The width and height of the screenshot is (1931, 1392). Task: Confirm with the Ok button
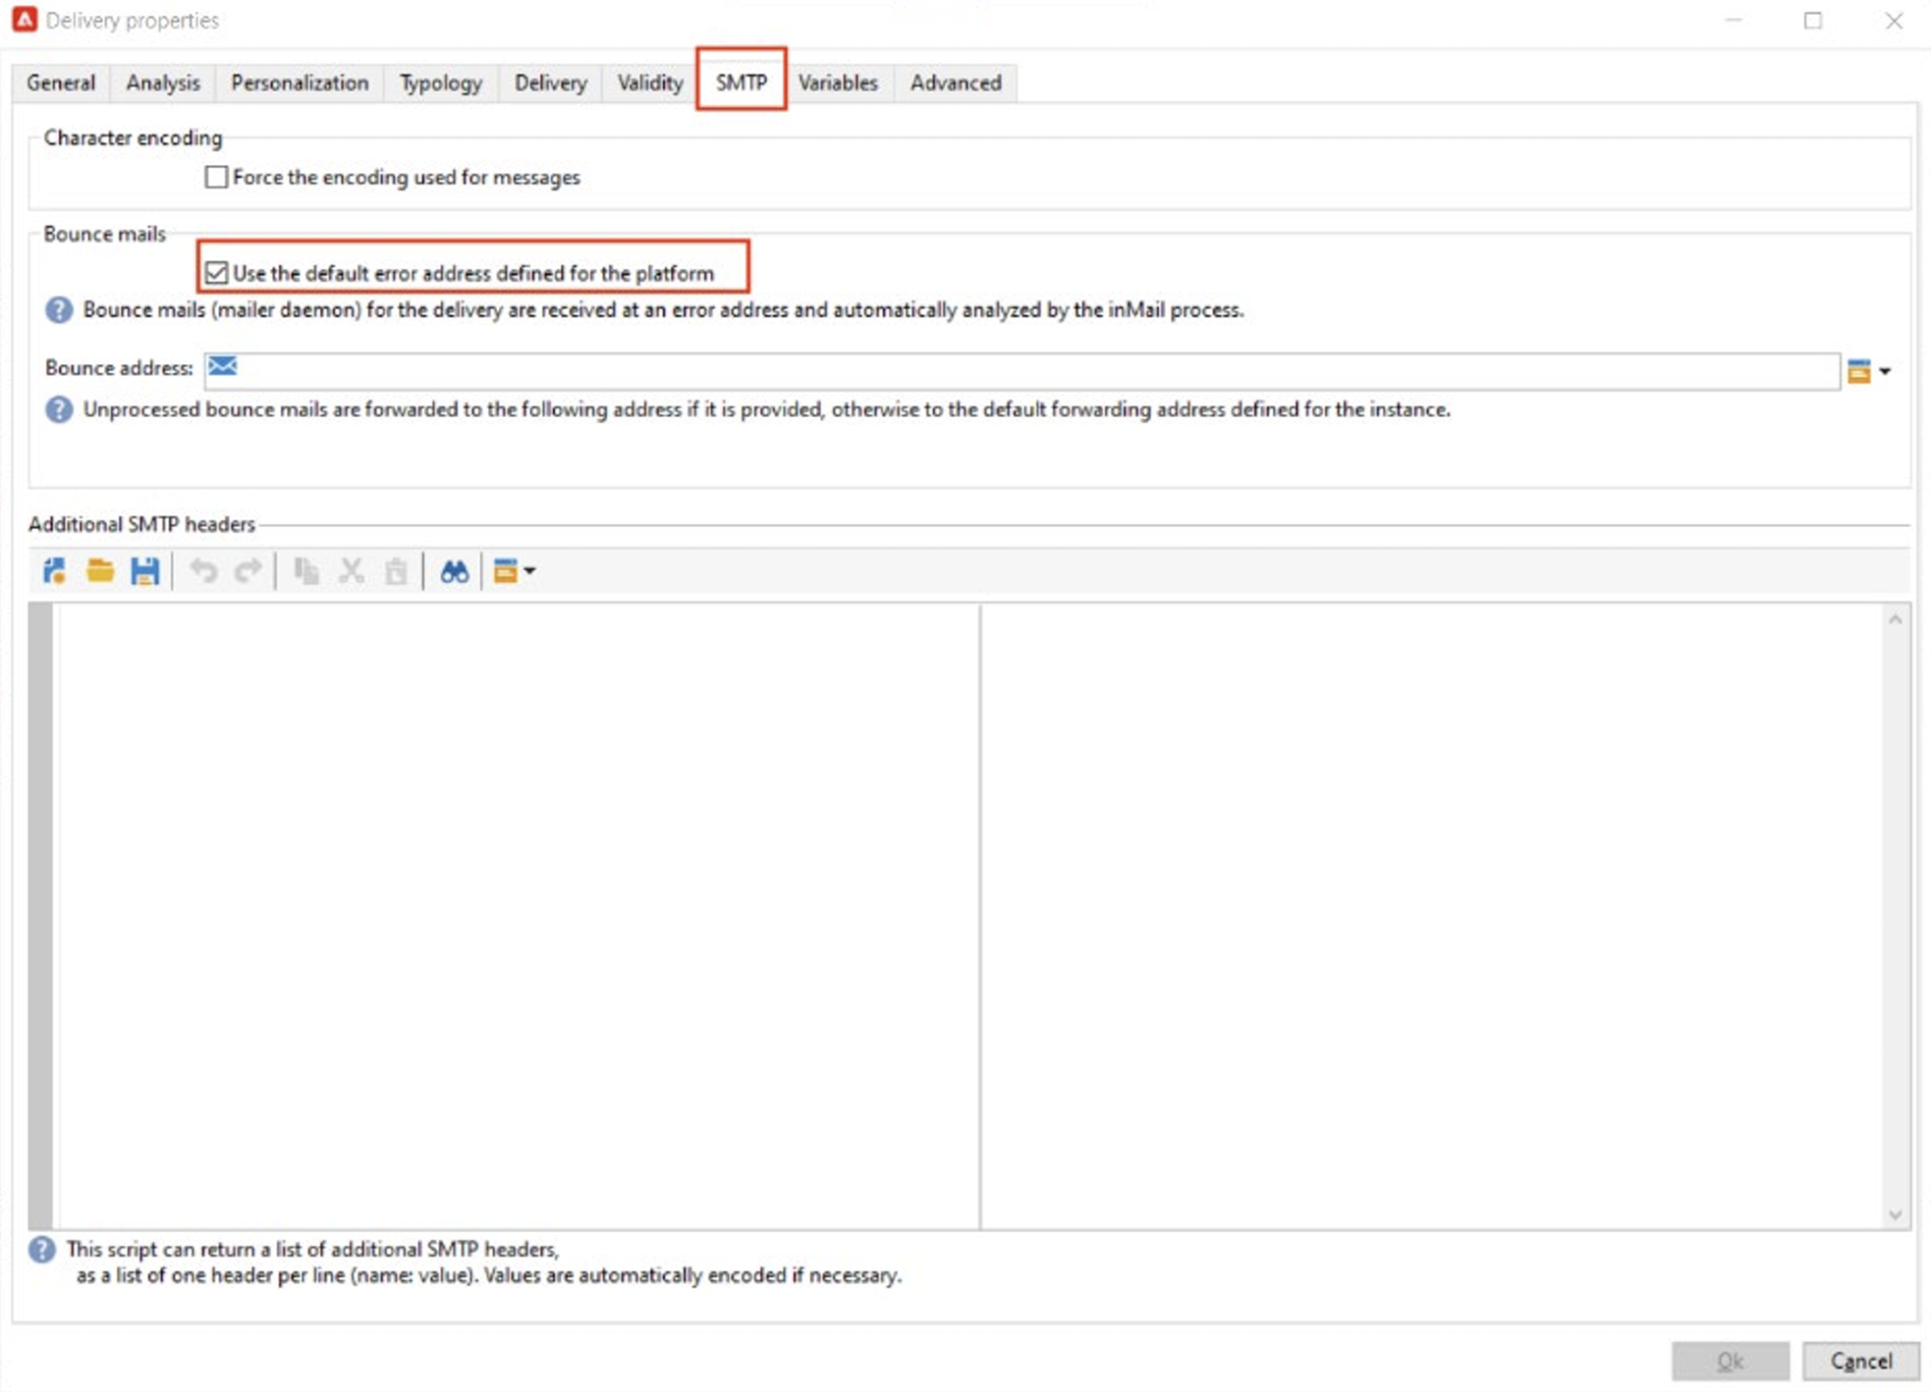pyautogui.click(x=1729, y=1361)
